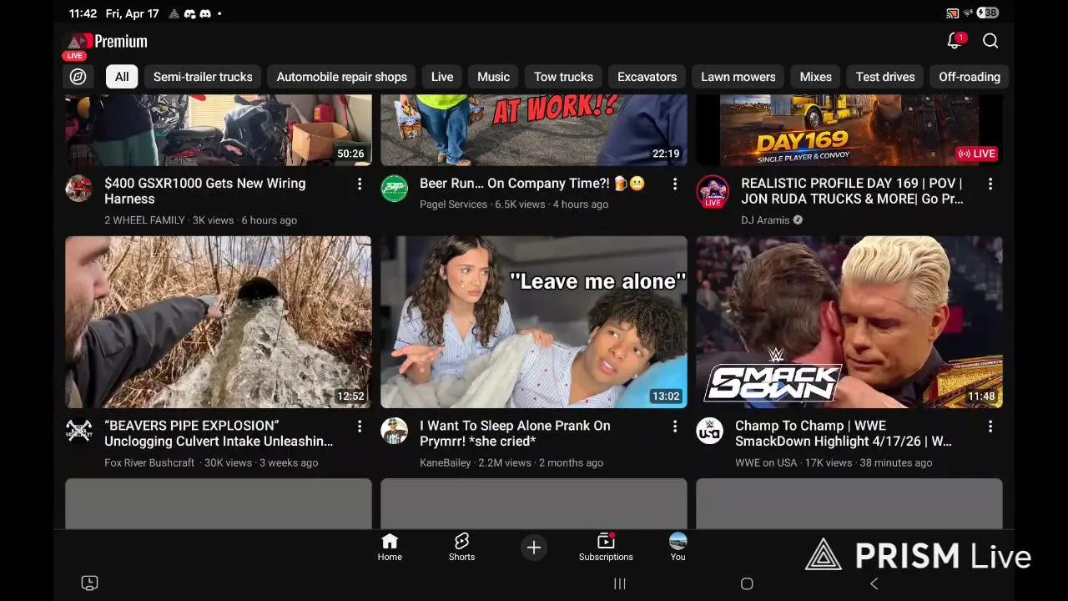Viewport: 1068px width, 601px height.
Task: Click '2 WHEEL FAMILY · 3K views' text
Action: click(x=169, y=220)
